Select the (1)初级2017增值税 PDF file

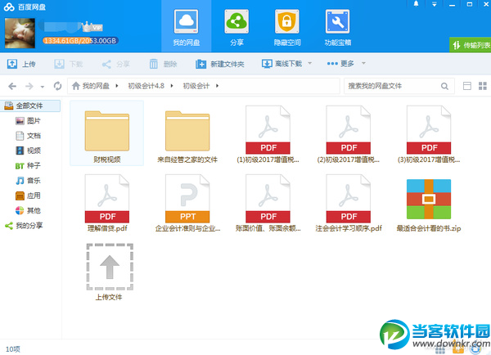tap(268, 133)
